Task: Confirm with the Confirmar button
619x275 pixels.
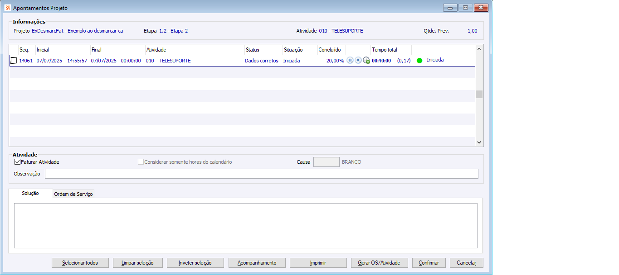Action: [x=429, y=263]
